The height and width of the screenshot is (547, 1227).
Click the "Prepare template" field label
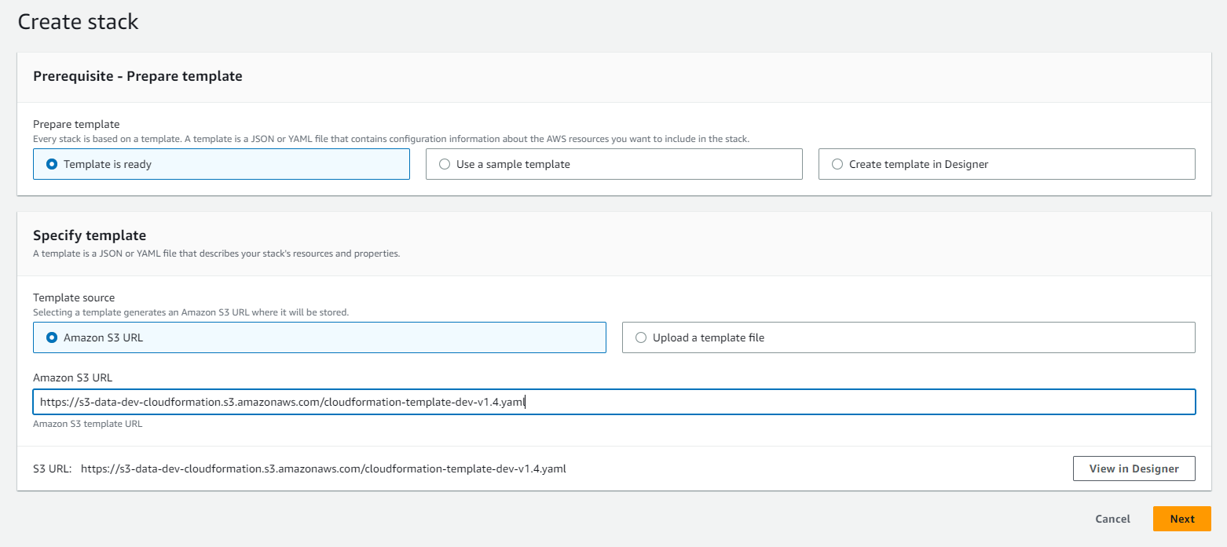coord(76,124)
